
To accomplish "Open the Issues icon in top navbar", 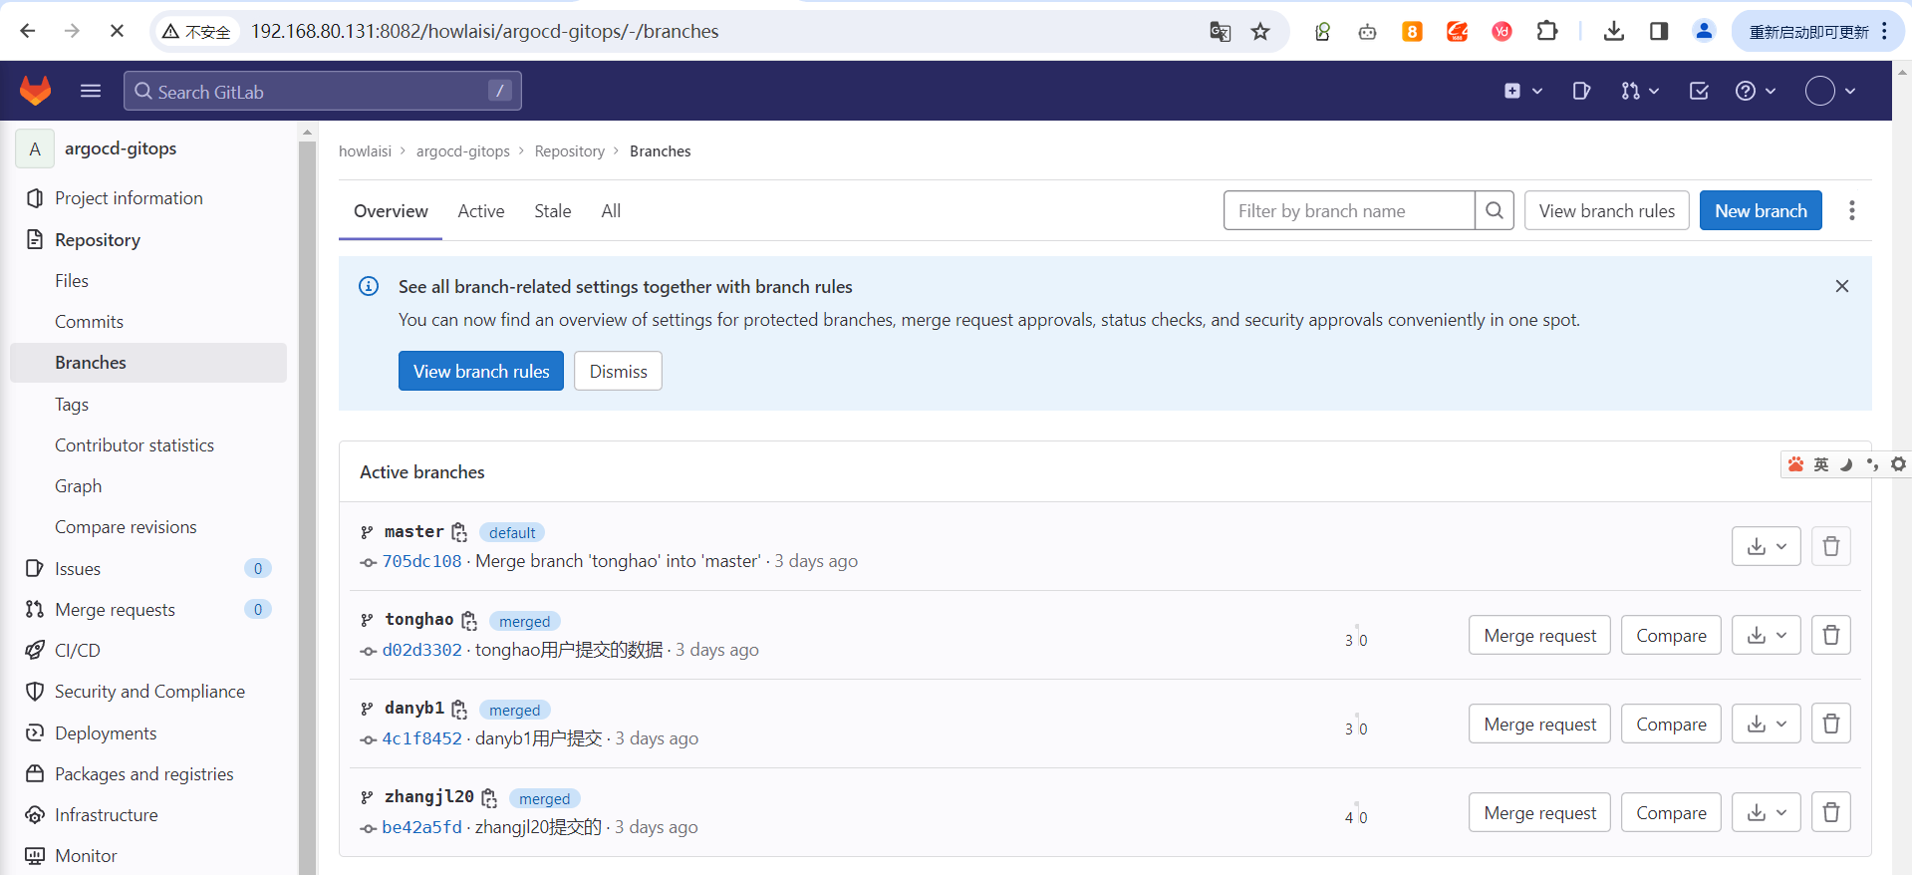I will click(1581, 91).
